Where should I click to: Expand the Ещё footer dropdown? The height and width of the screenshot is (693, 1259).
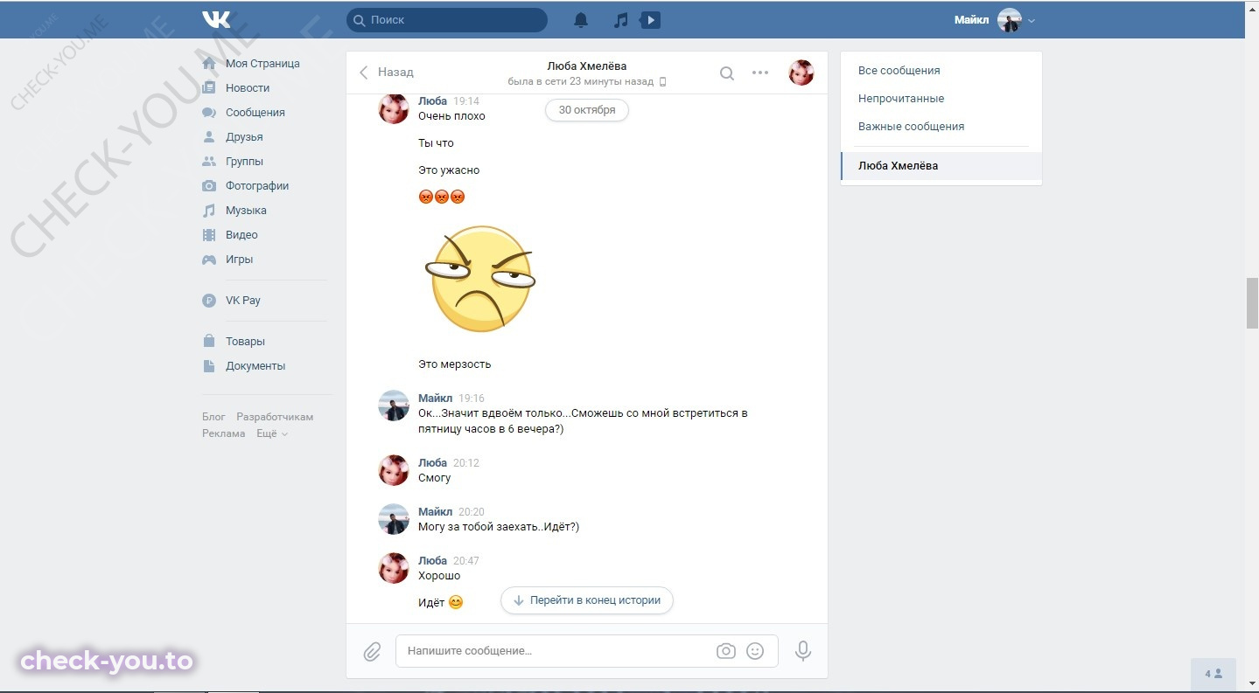[x=271, y=433]
